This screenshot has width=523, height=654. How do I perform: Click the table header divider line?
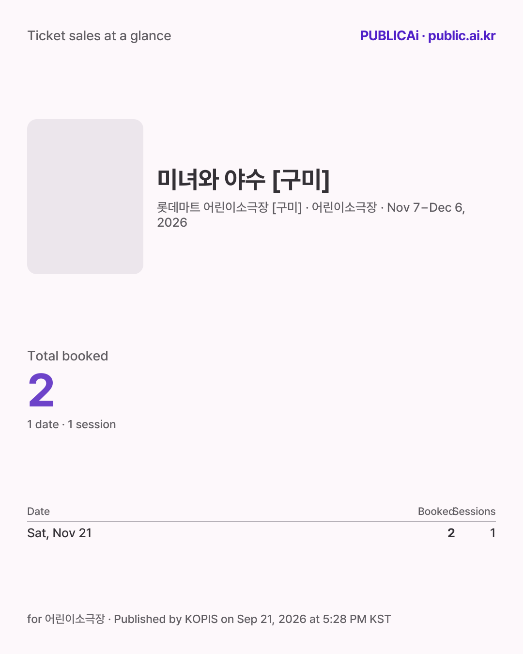(261, 521)
